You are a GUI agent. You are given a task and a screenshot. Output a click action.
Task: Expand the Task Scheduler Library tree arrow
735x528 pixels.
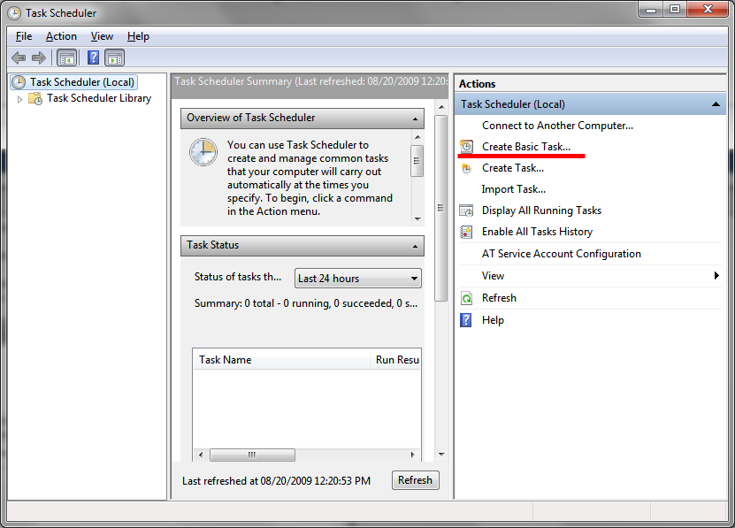coord(19,99)
